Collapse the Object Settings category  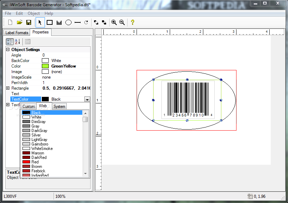point(8,49)
